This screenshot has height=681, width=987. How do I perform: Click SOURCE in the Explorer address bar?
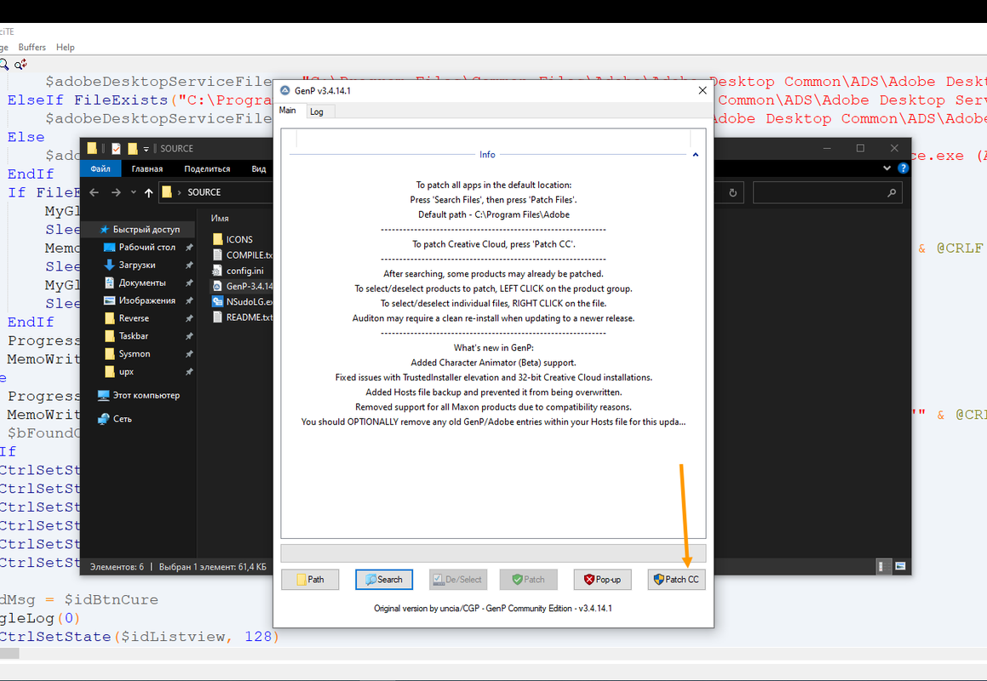pos(204,192)
